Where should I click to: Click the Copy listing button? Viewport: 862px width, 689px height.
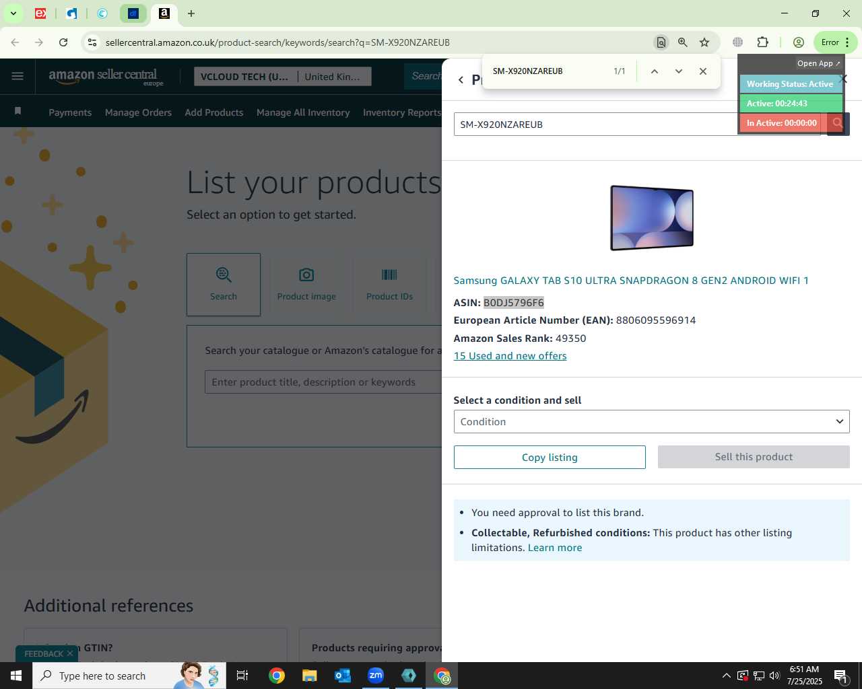pos(550,458)
